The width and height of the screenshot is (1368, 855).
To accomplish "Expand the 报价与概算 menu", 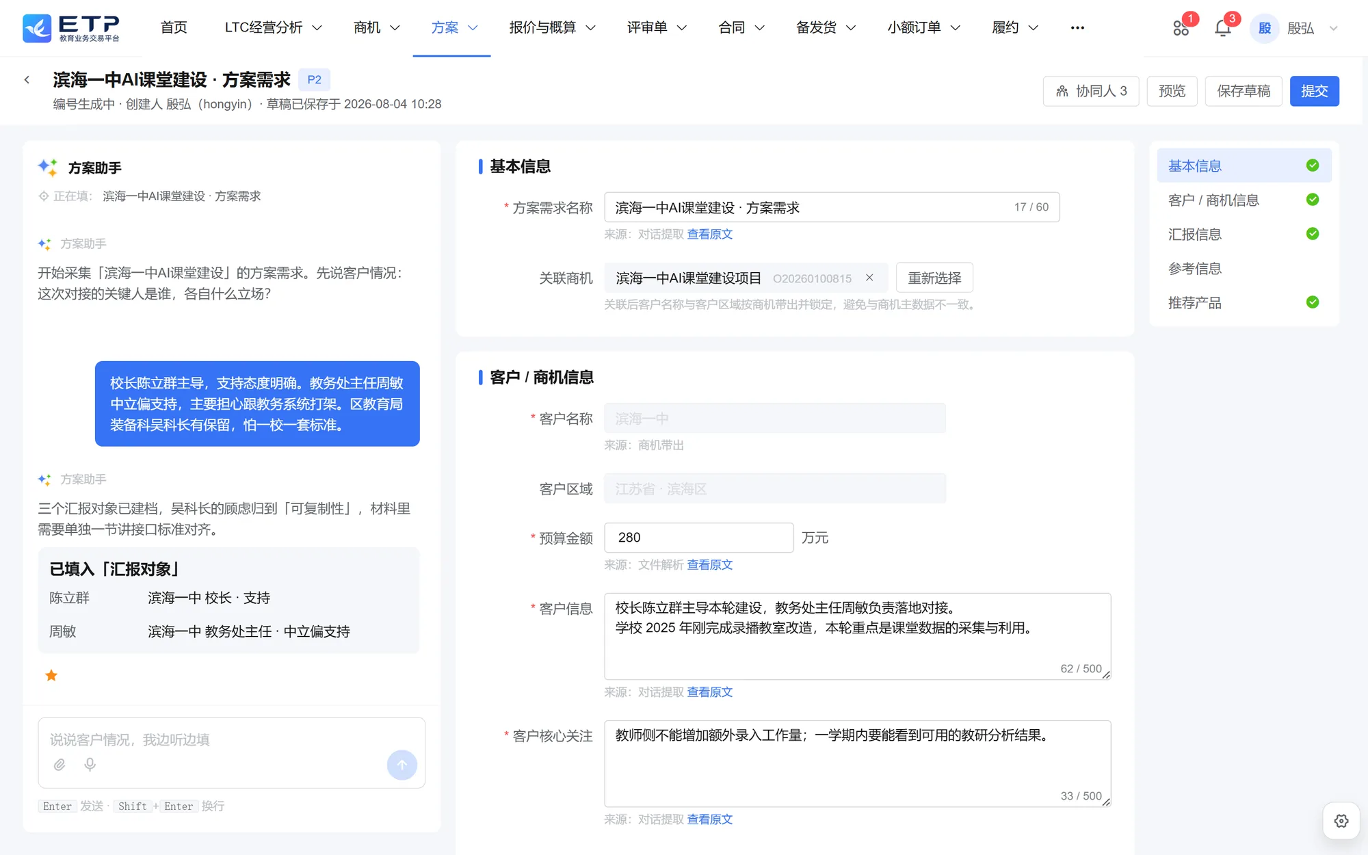I will (552, 28).
